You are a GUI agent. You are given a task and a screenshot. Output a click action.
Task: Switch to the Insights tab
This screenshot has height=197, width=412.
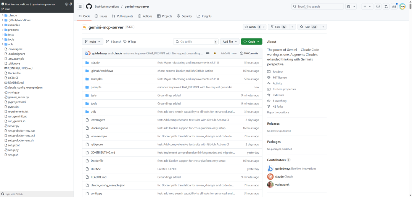tap(204, 16)
